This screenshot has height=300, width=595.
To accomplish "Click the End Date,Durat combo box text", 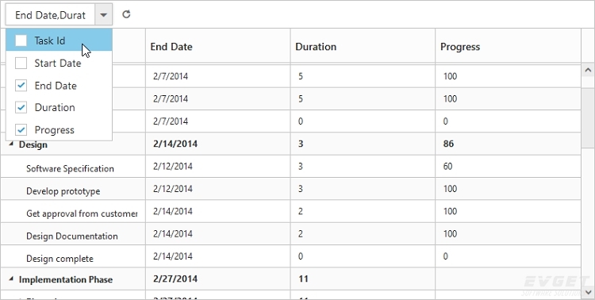I will click(x=50, y=15).
